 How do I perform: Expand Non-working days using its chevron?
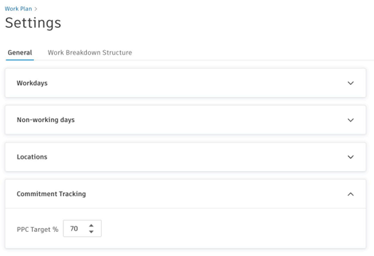[350, 120]
